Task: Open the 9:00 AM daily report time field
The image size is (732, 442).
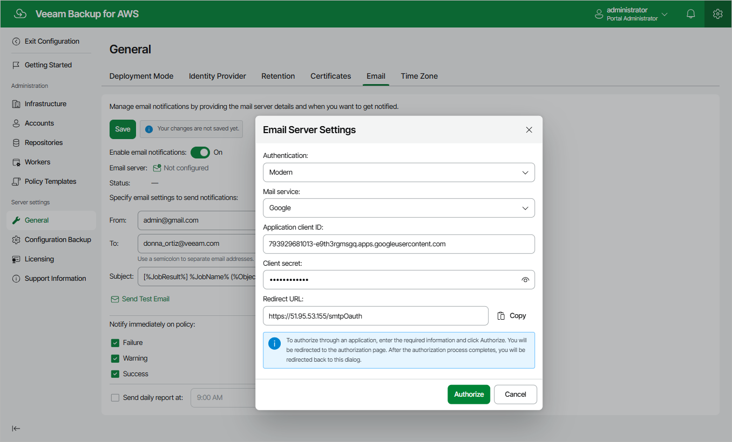Action: [x=223, y=398]
